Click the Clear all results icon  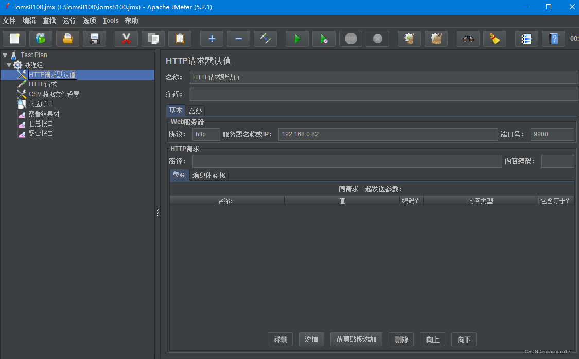pyautogui.click(x=436, y=39)
